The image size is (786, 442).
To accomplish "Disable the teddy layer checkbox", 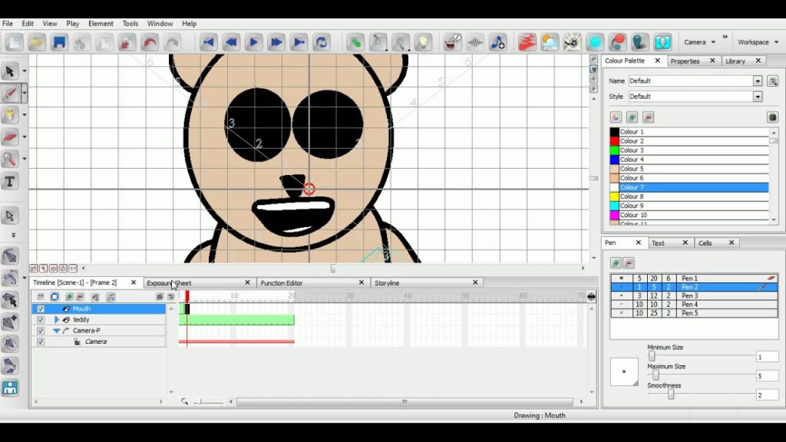I will pyautogui.click(x=41, y=320).
